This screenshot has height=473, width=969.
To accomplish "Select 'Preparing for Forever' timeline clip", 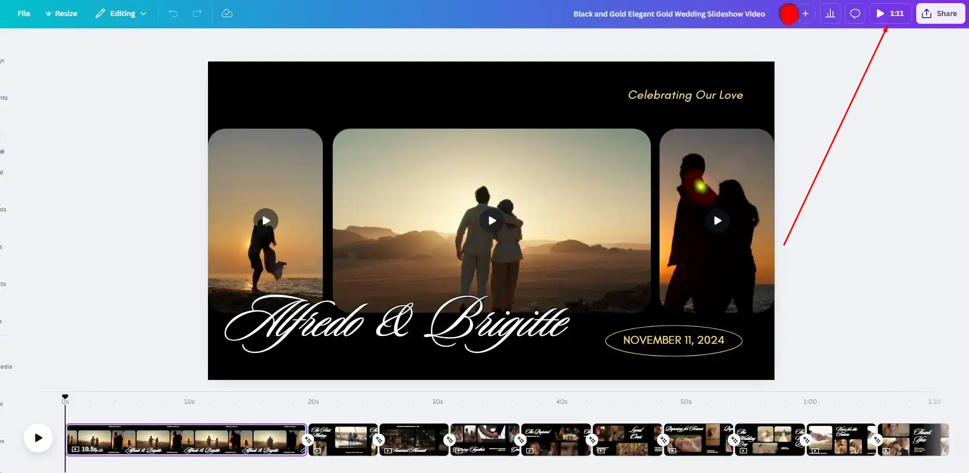I will point(698,440).
